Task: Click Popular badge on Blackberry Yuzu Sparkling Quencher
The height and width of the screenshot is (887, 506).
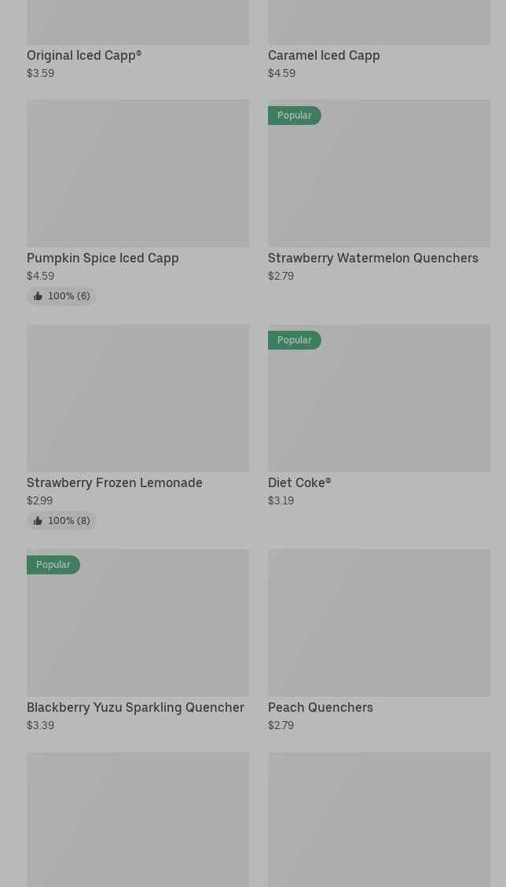Action: pos(53,565)
